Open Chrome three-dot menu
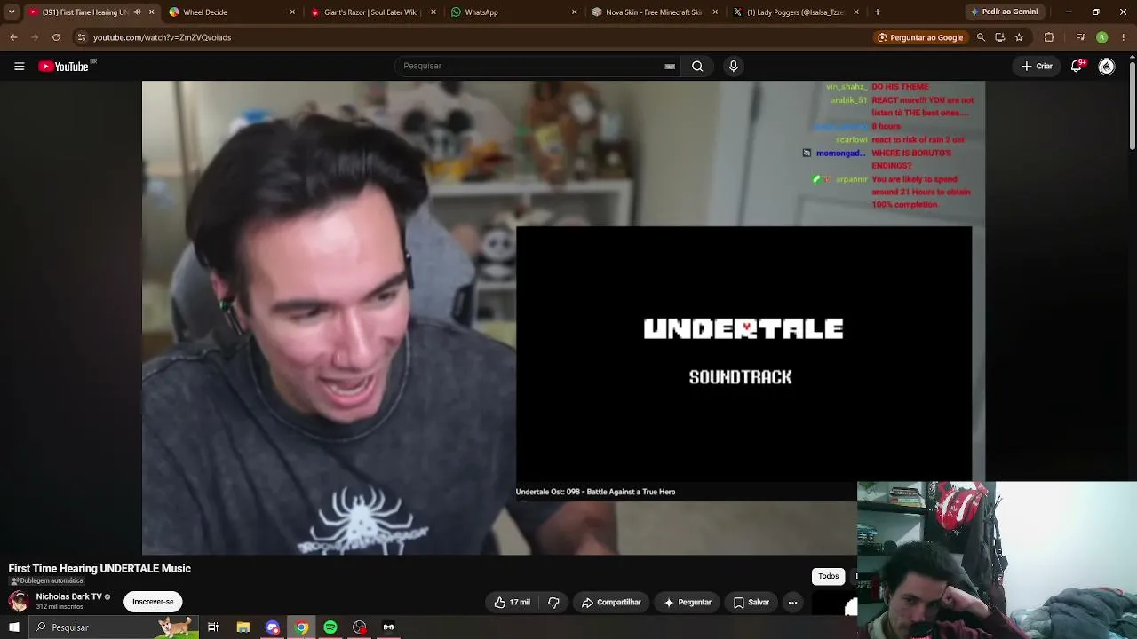 pos(1125,37)
